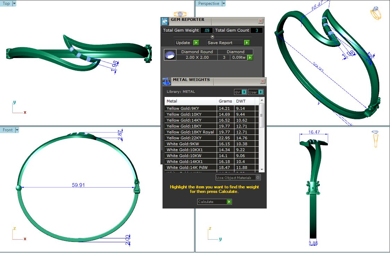Screen dimensions: 390x253
Task: Toggle the GV library switch
Action: pos(244,92)
